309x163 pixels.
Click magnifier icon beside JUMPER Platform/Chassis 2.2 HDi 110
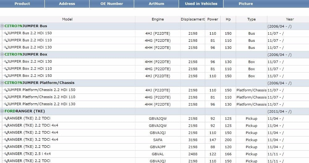[x=6, y=97]
